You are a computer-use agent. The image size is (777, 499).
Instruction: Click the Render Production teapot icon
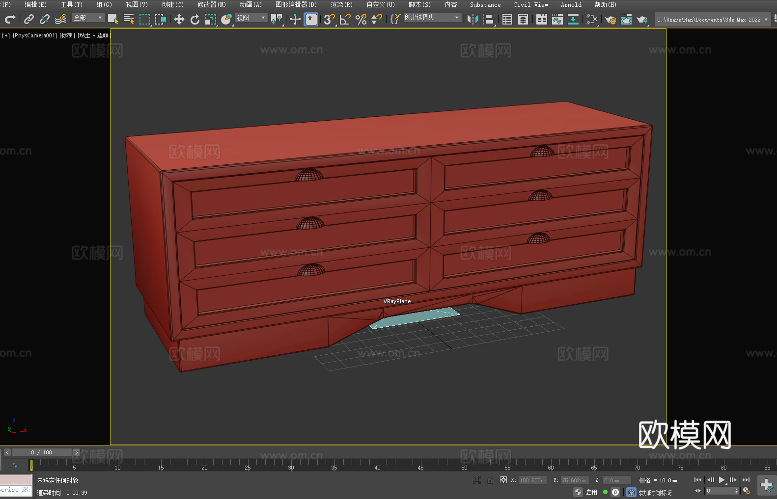click(x=642, y=19)
